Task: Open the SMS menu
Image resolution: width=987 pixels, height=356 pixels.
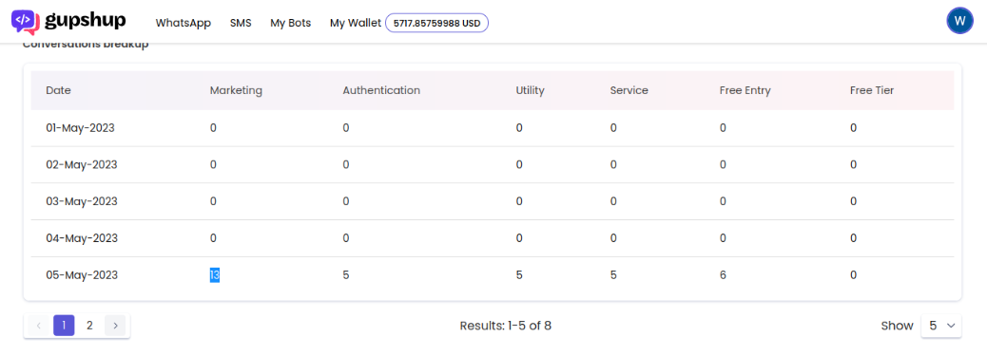Action: pyautogui.click(x=241, y=24)
